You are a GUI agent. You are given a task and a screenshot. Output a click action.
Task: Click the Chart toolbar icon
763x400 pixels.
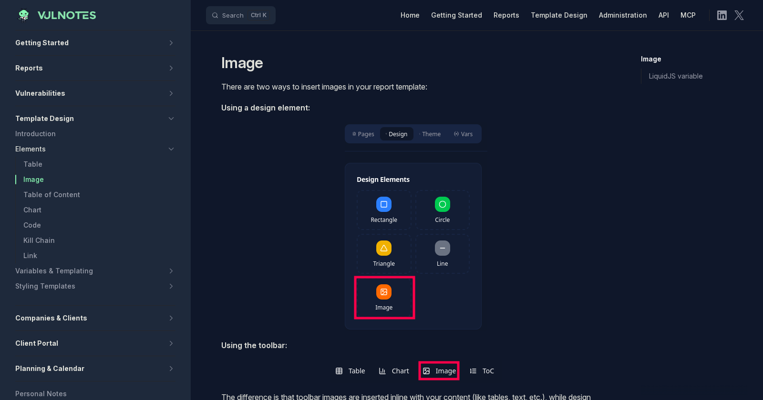pyautogui.click(x=382, y=371)
